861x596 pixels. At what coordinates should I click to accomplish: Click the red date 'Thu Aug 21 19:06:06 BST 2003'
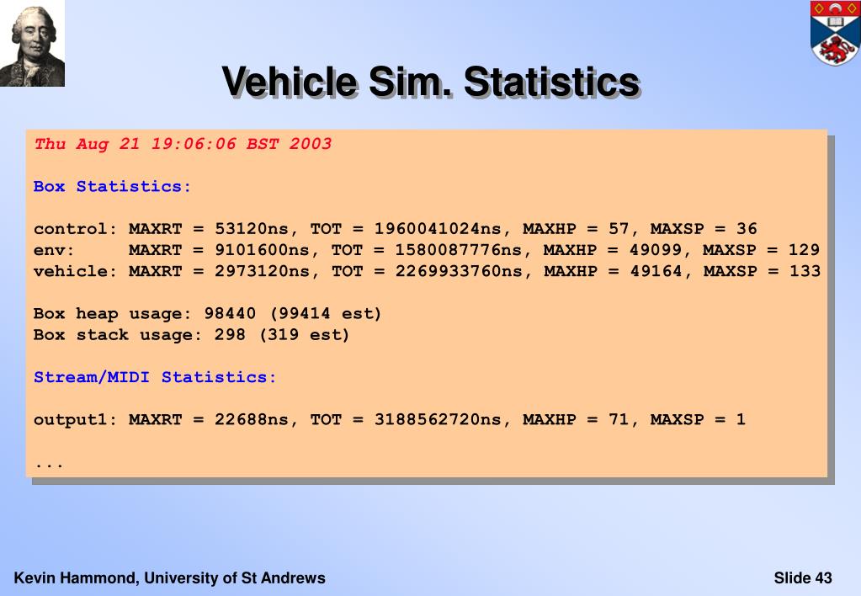[183, 144]
